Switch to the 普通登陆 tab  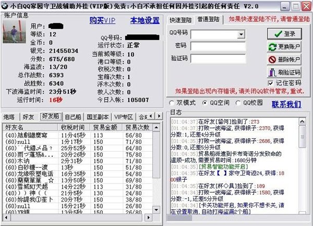209,19
